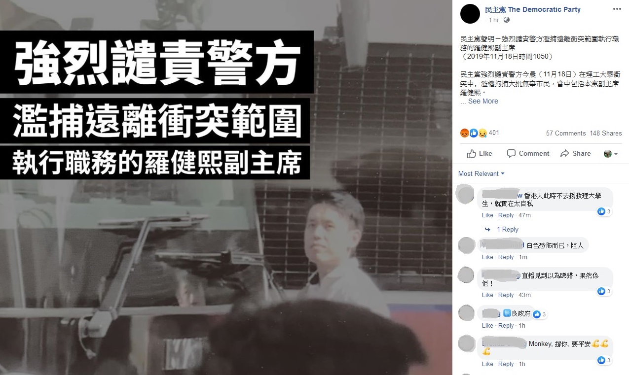Screen dimensions: 629x375
Task: Open the reaction emojis summary 401
Action: tap(480, 133)
